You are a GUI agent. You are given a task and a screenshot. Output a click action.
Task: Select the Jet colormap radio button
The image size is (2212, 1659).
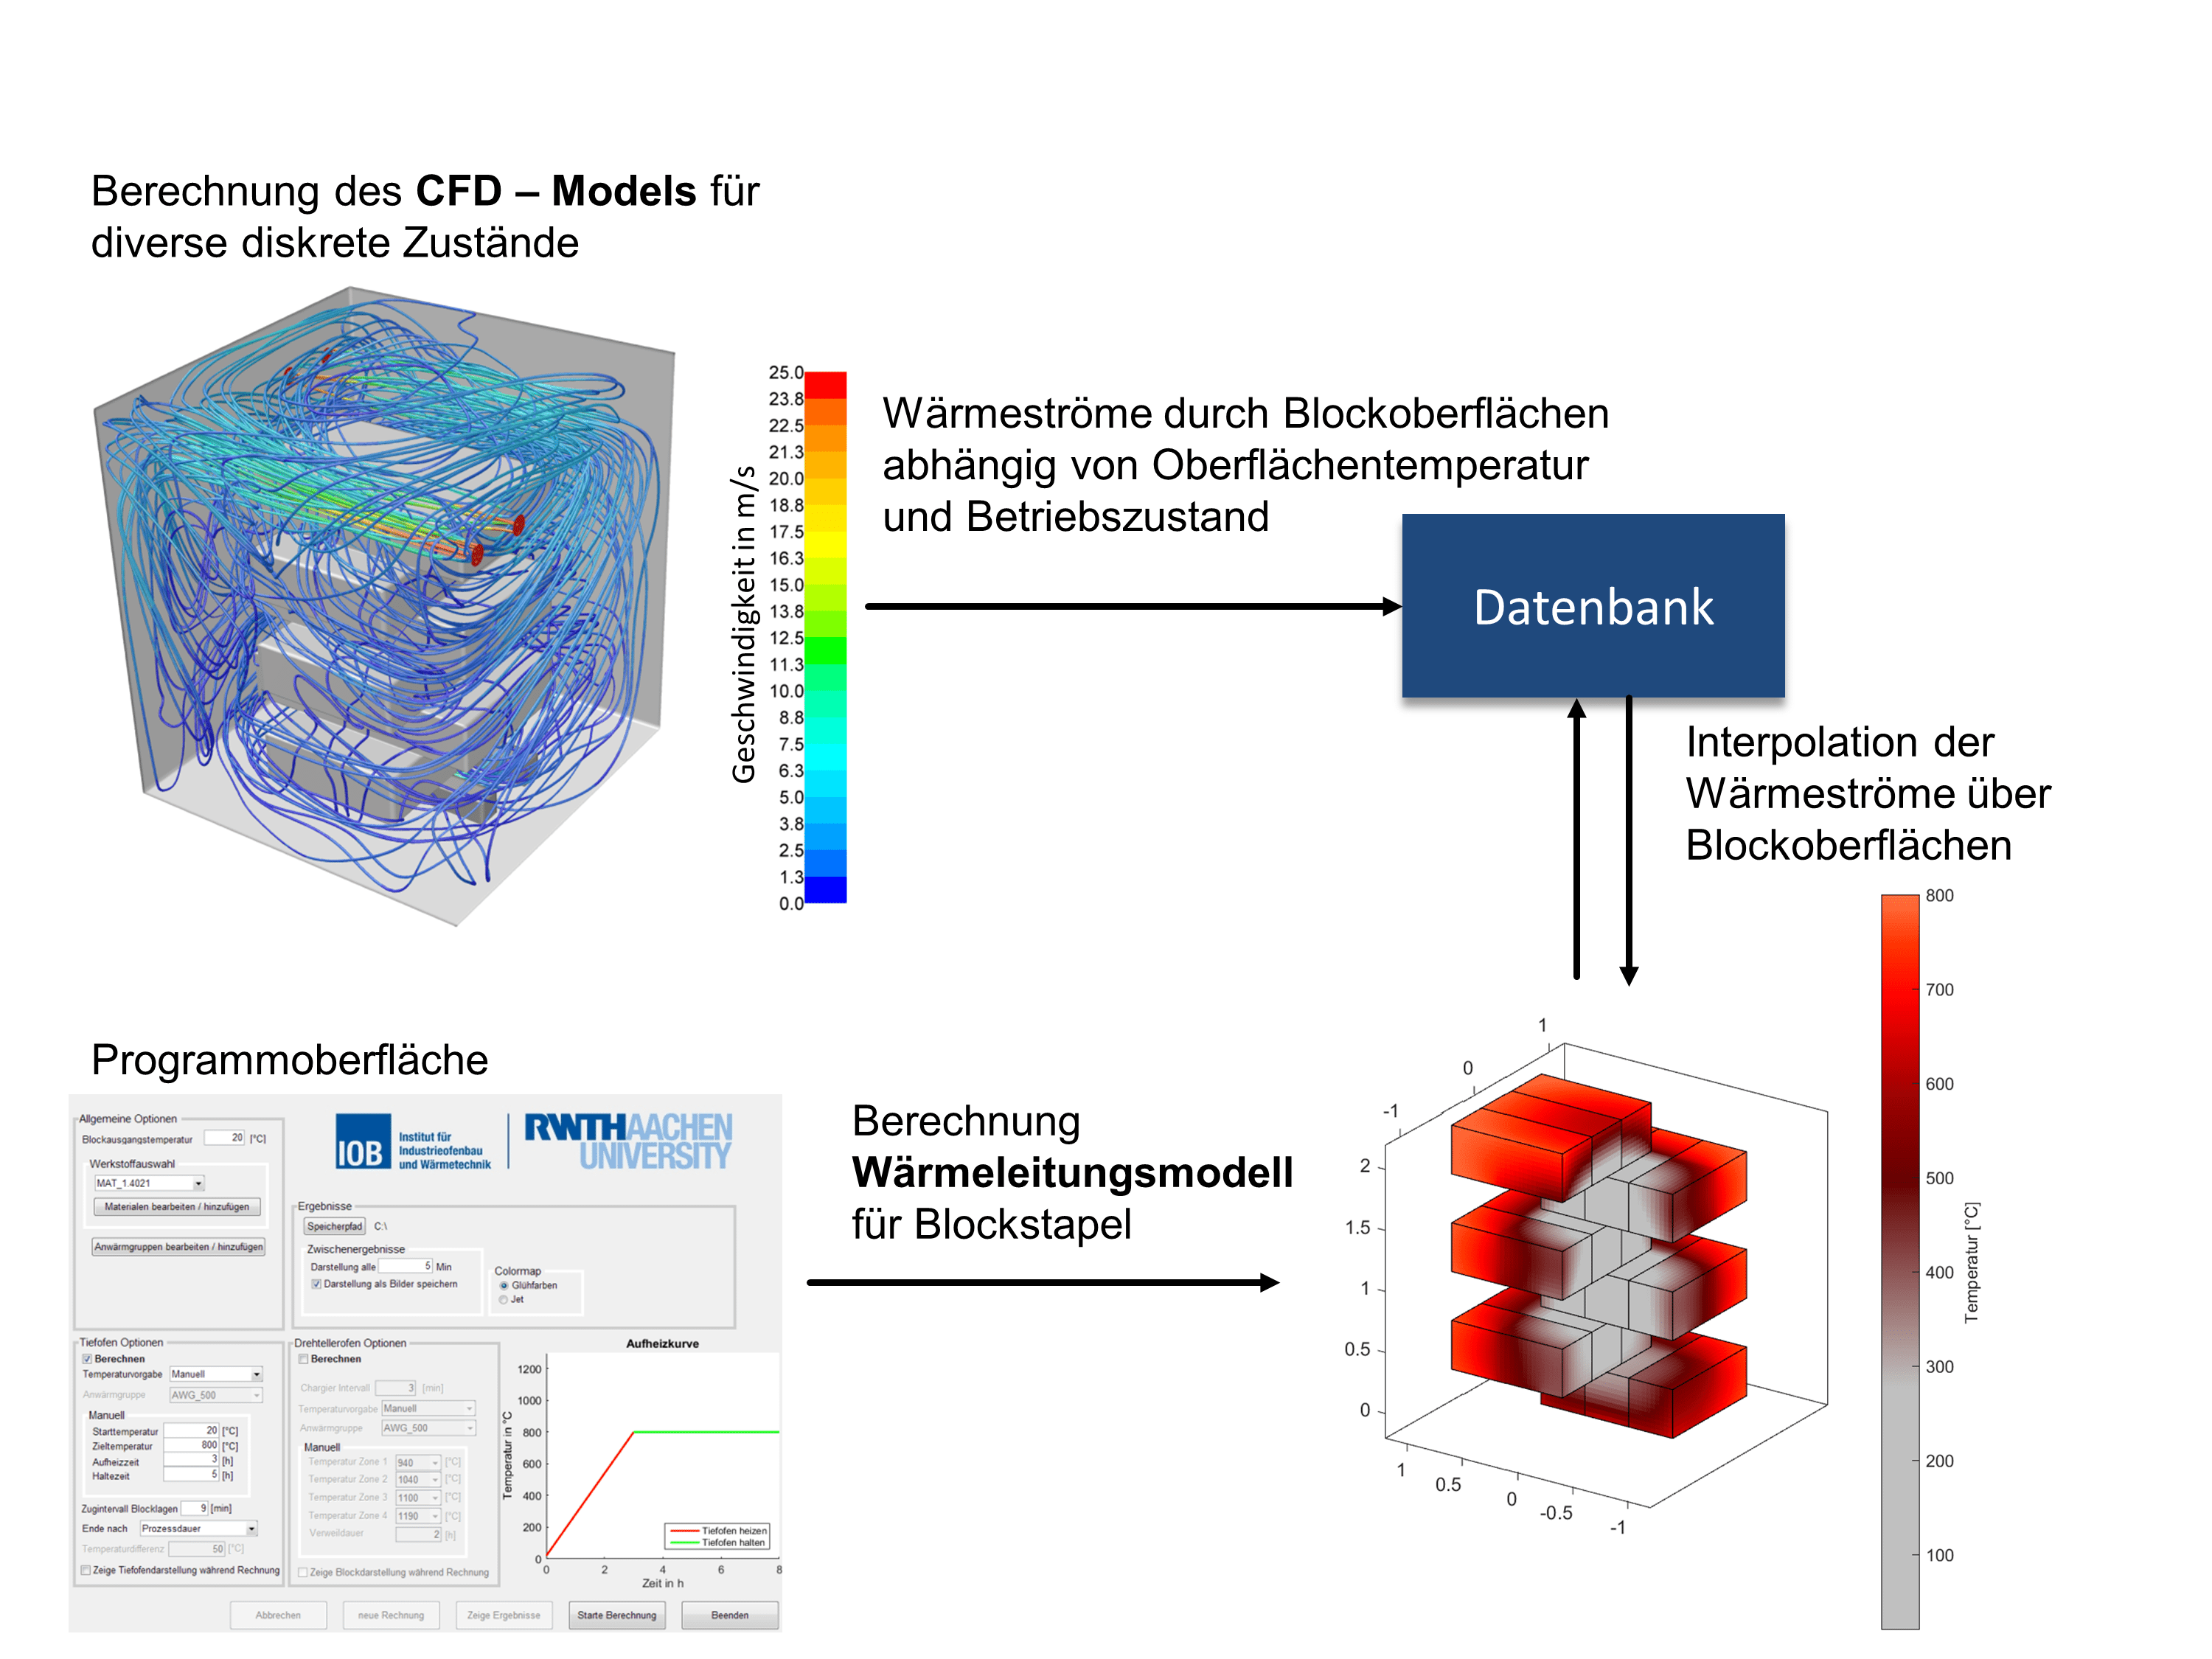point(504,1299)
